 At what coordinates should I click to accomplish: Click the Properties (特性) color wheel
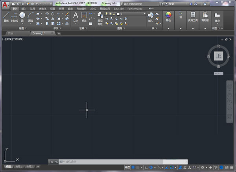tap(168, 15)
